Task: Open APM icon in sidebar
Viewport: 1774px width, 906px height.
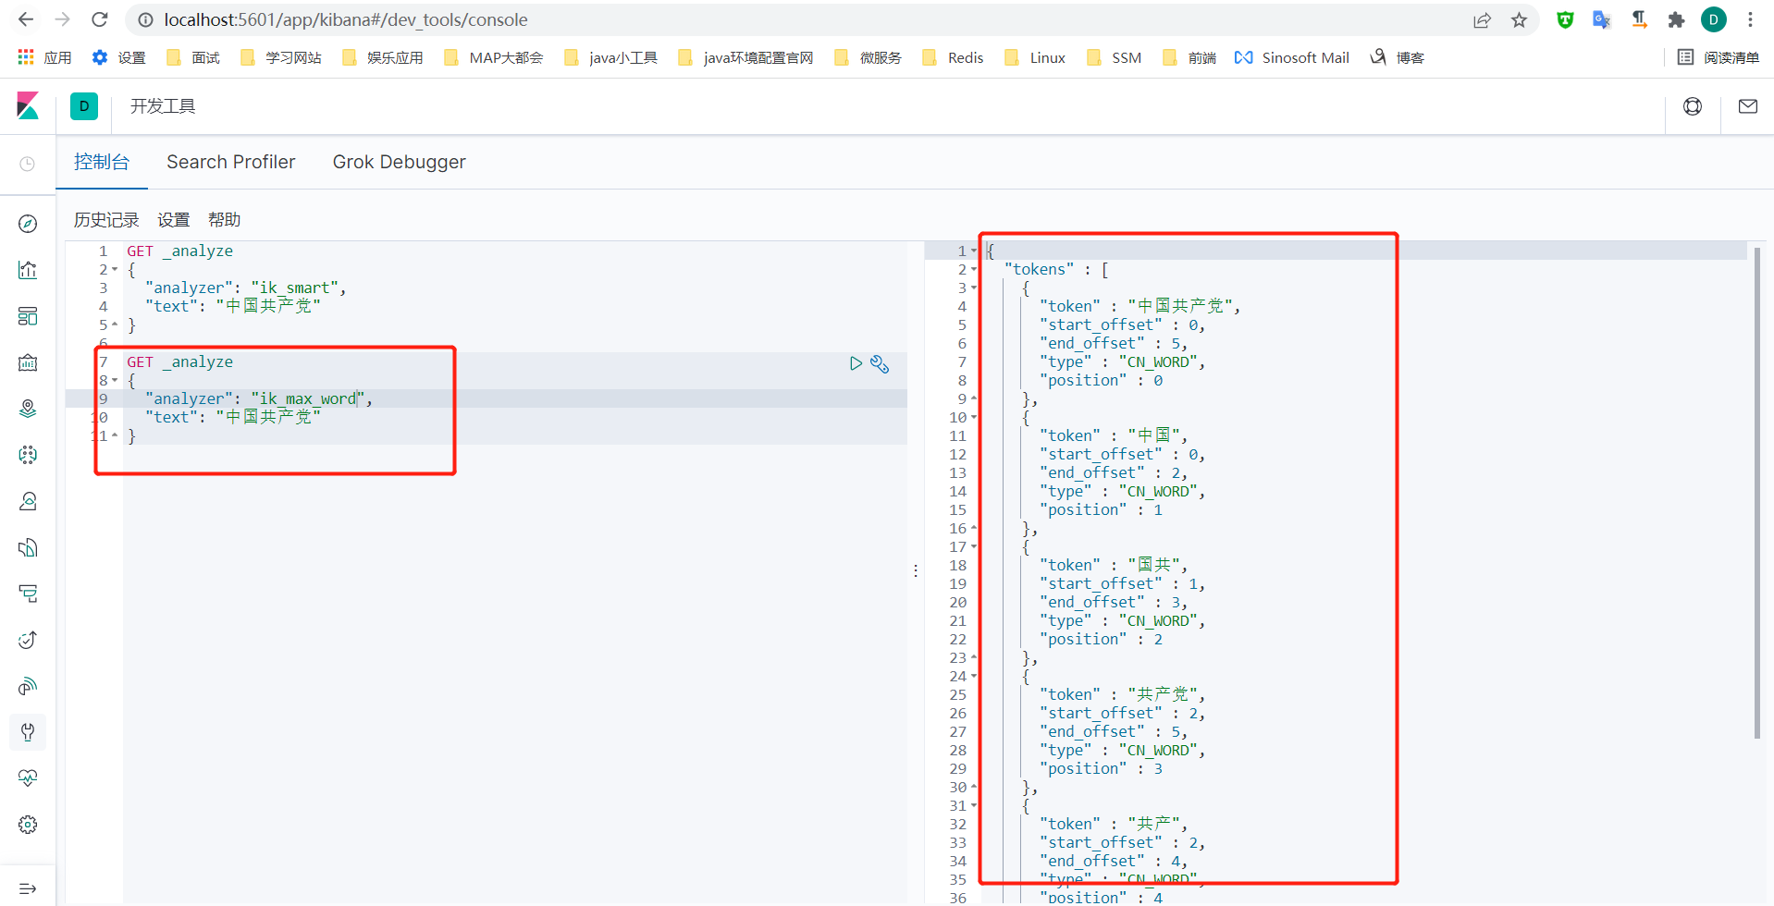Action: pyautogui.click(x=28, y=594)
